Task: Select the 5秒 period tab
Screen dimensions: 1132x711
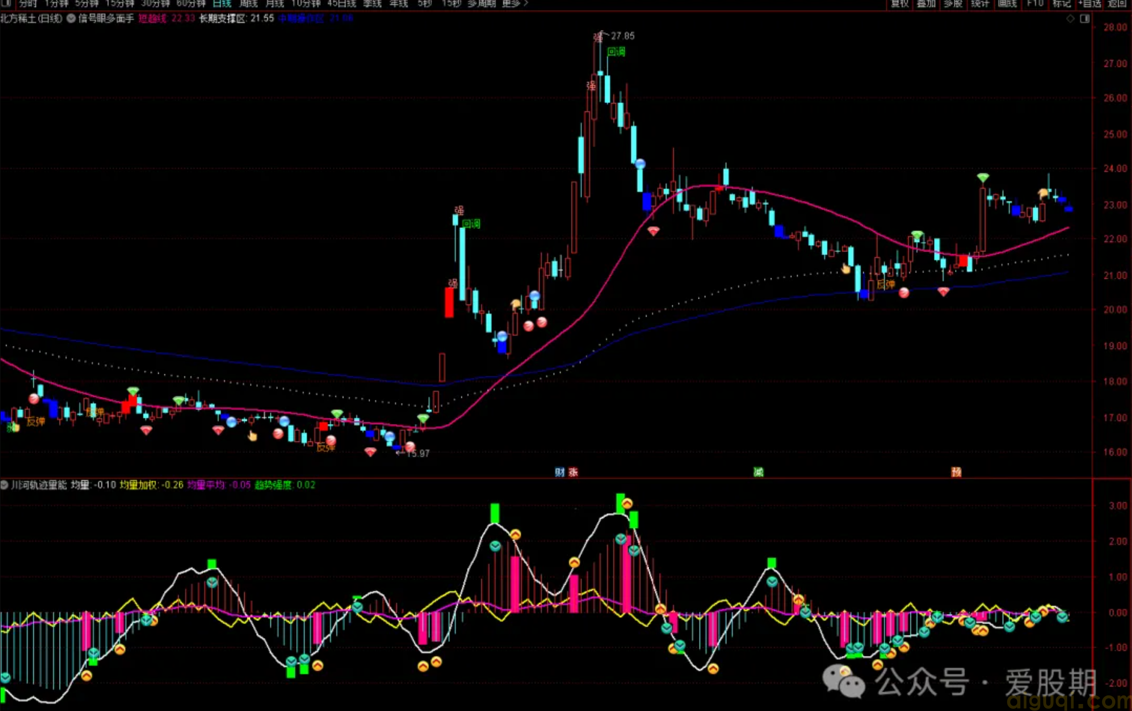Action: tap(425, 3)
